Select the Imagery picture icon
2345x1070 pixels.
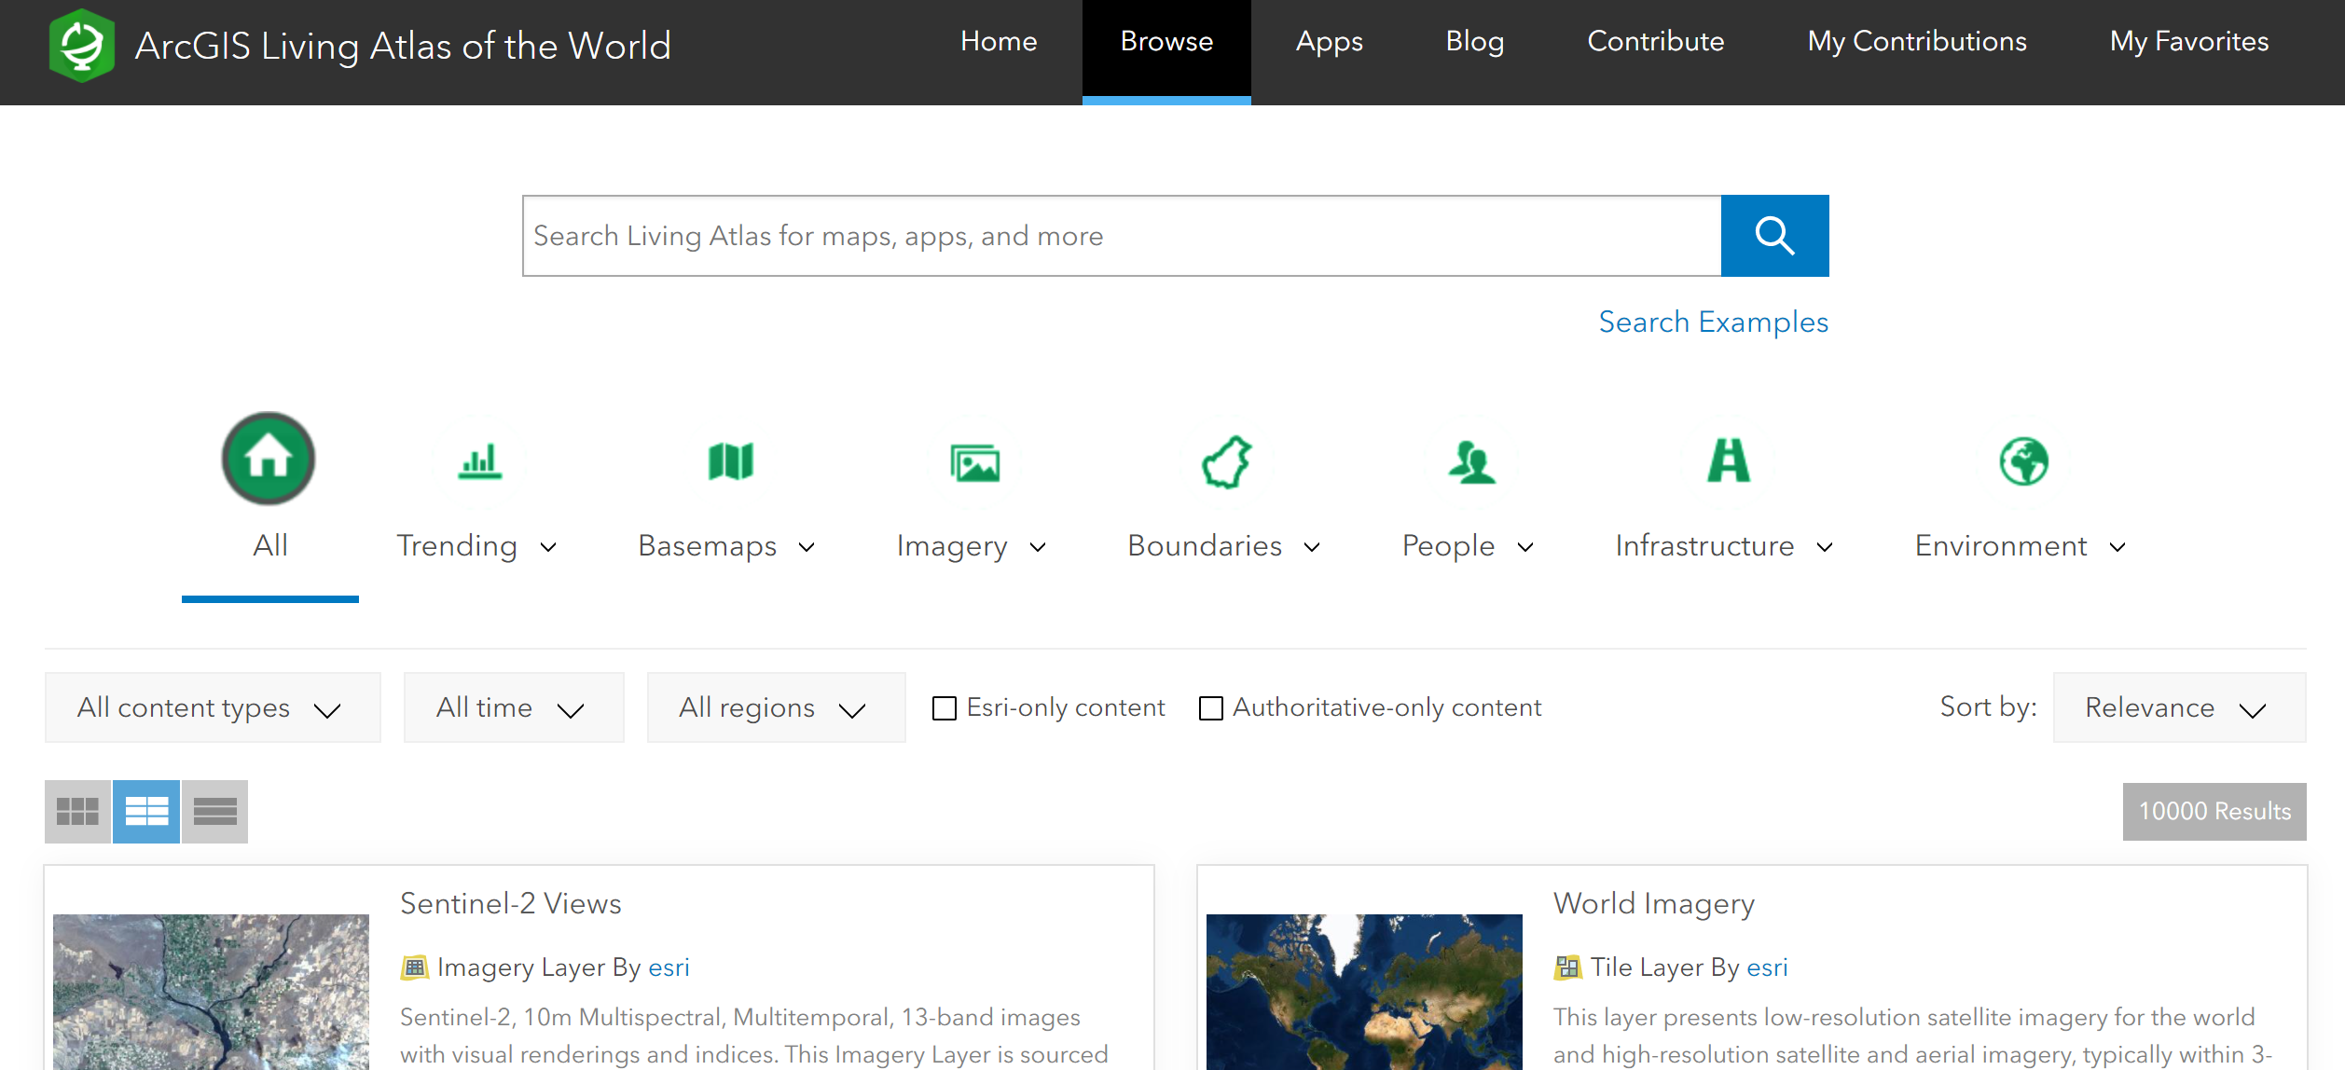click(x=974, y=462)
